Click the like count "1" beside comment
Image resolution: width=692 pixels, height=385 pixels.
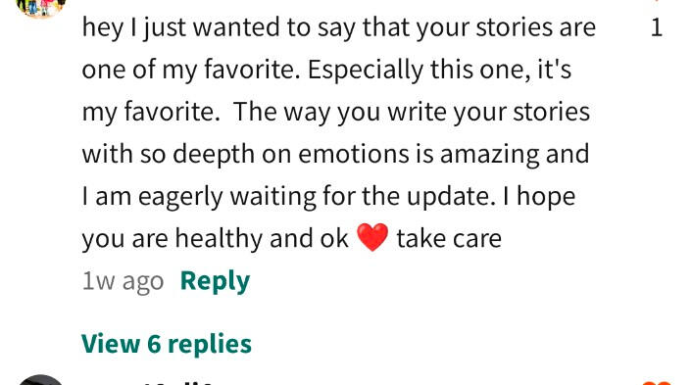[x=657, y=27]
